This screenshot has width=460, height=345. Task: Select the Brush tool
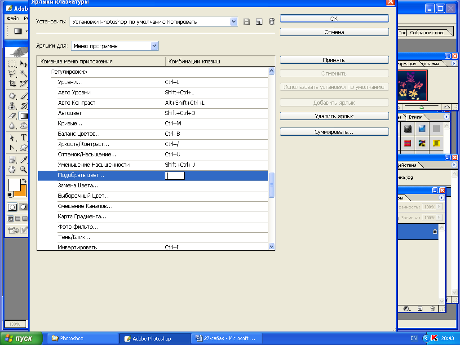pos(23,96)
